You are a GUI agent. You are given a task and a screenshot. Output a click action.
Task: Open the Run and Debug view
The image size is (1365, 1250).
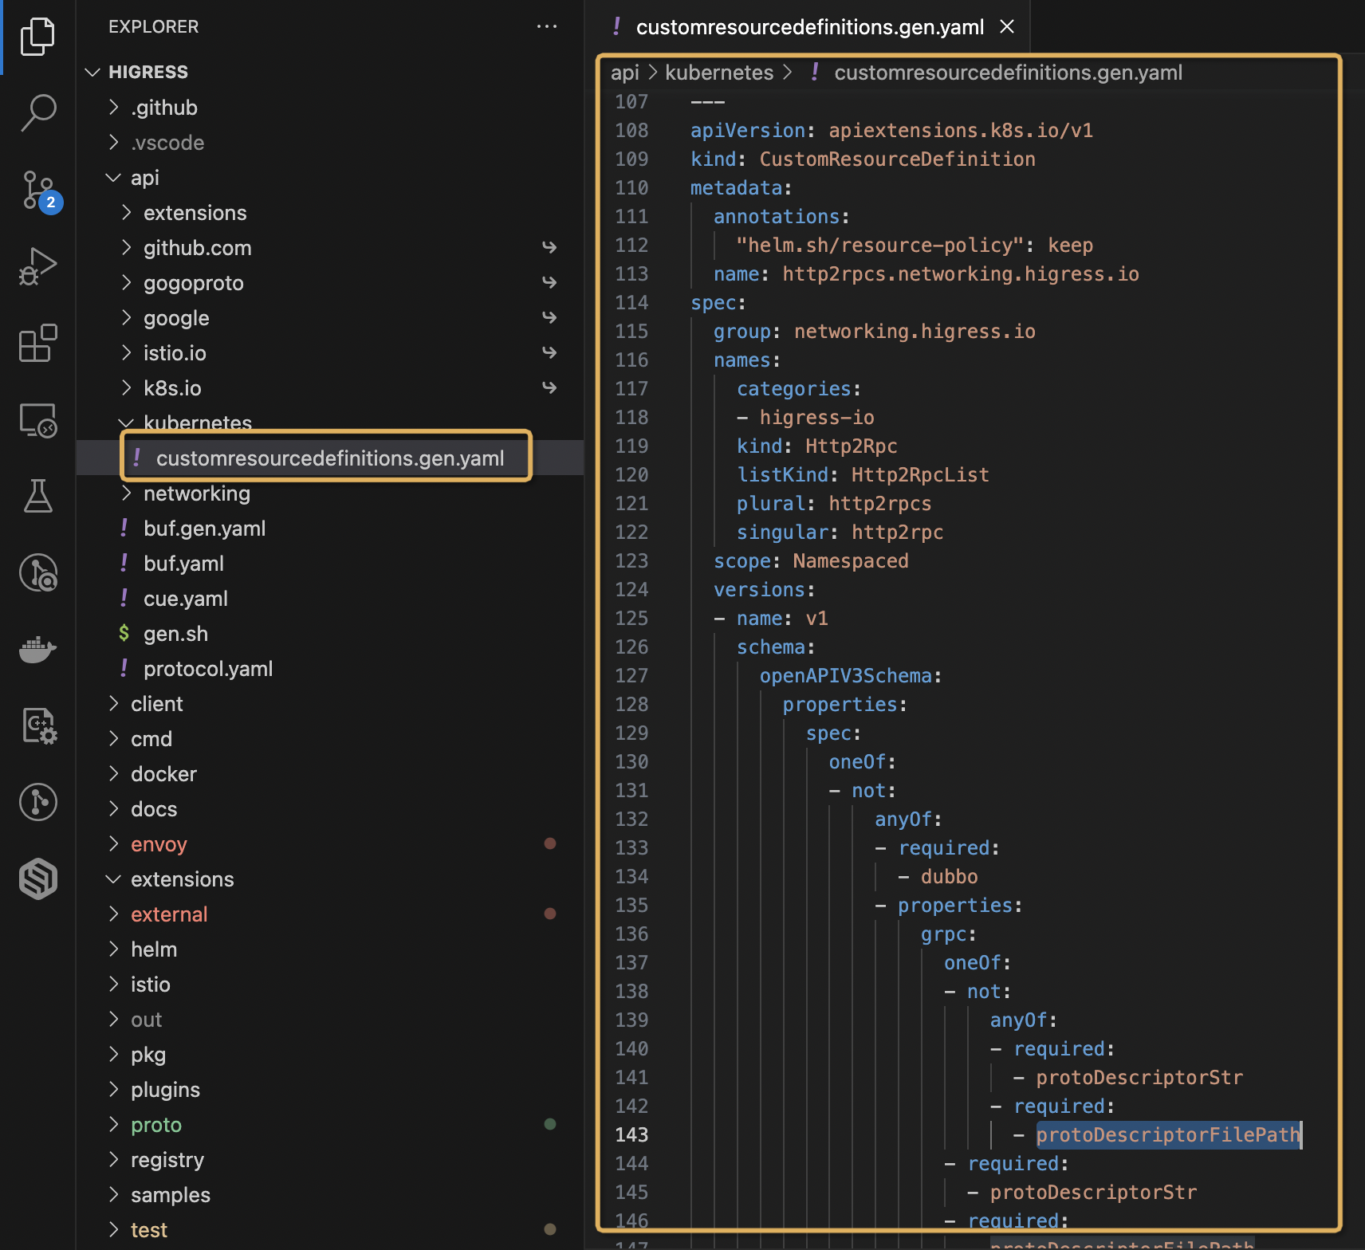pos(37,265)
